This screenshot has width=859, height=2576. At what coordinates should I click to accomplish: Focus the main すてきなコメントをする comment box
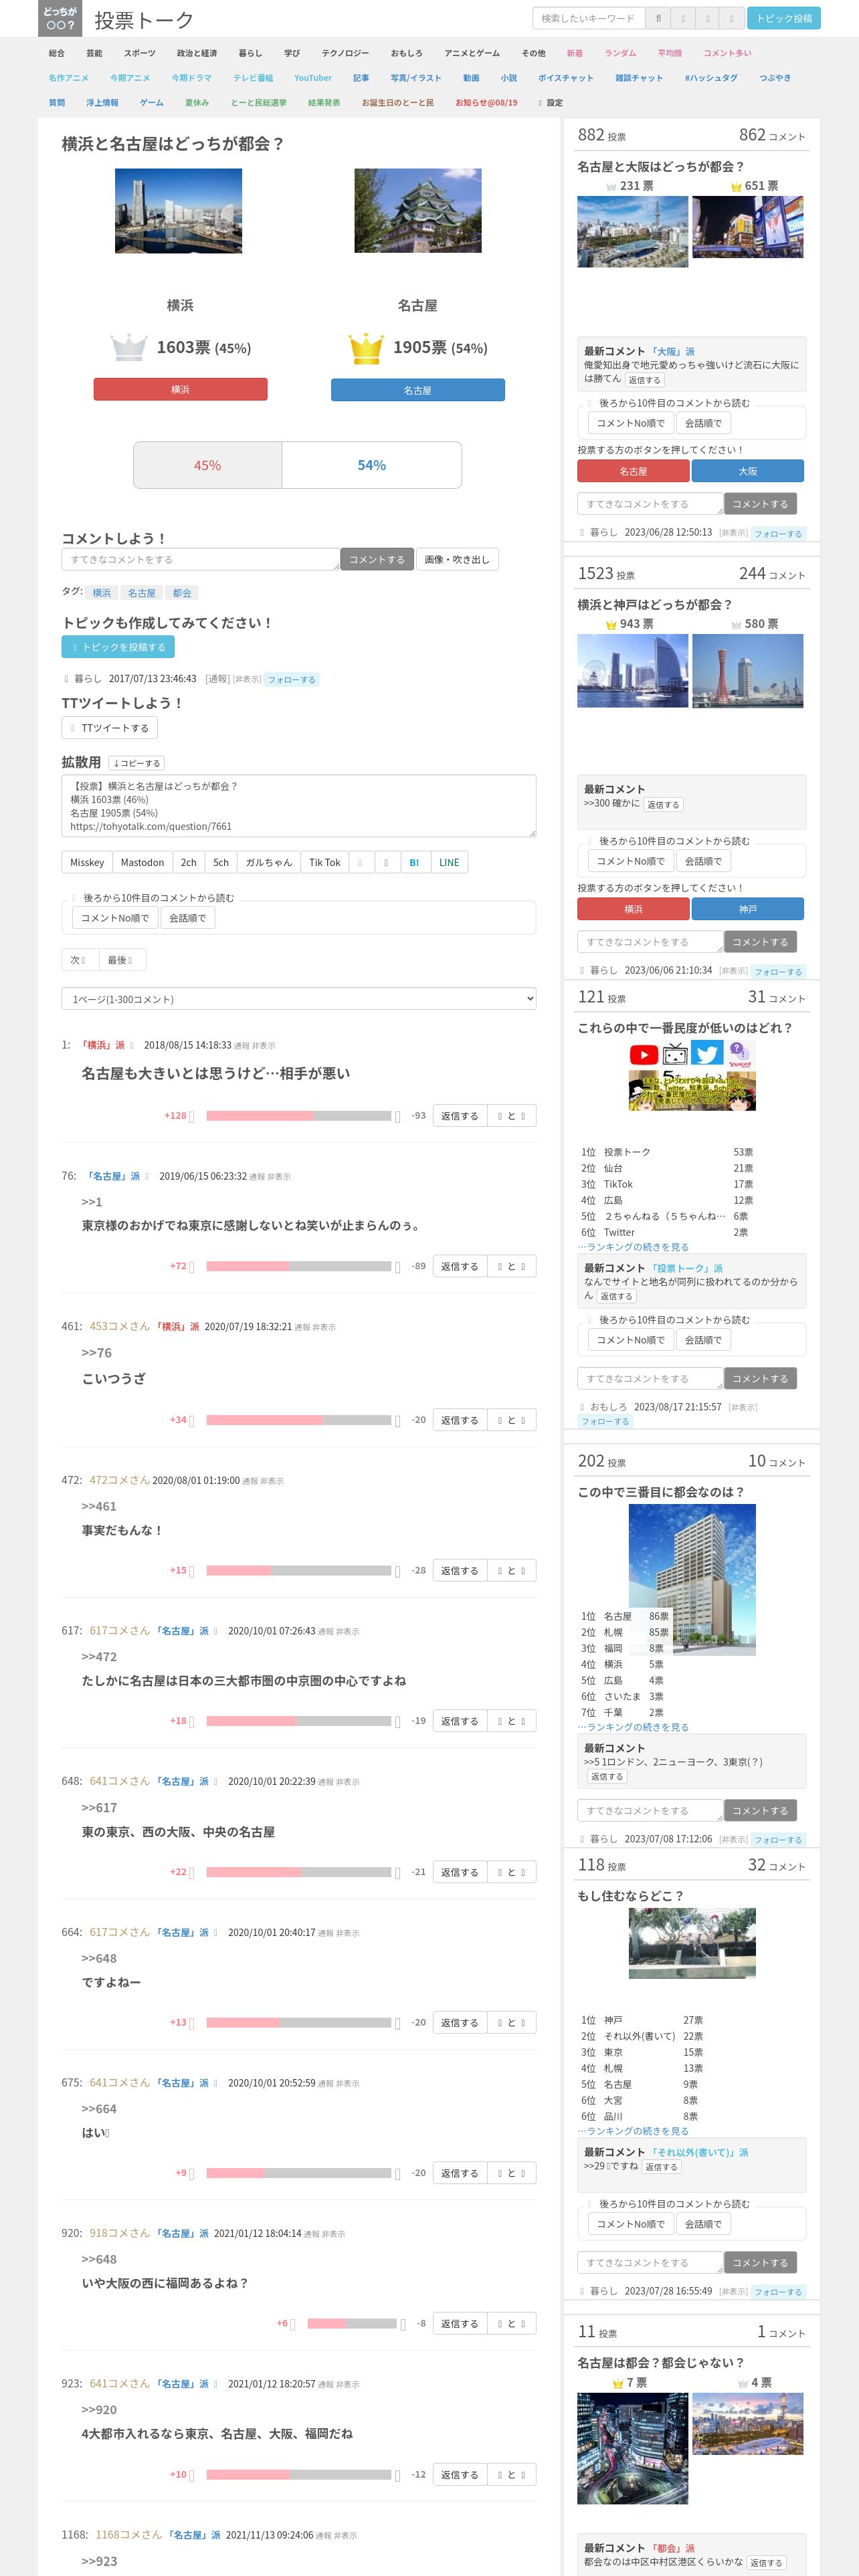(200, 559)
